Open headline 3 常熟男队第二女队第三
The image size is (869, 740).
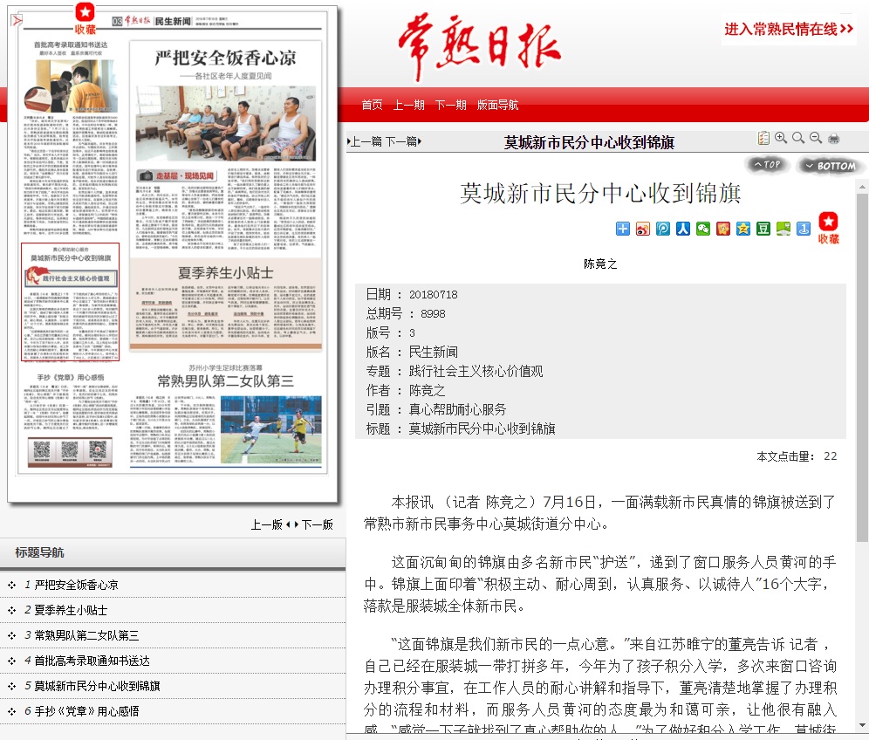click(86, 635)
